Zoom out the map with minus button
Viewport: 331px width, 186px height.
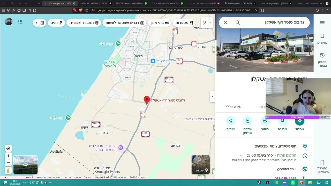8,163
